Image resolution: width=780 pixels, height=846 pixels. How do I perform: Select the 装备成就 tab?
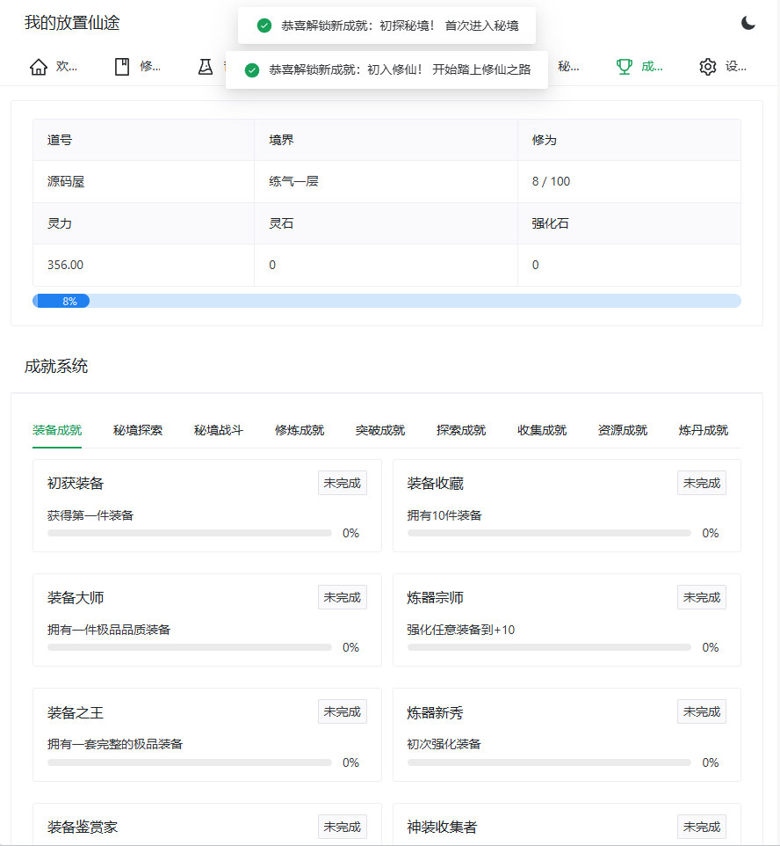click(57, 430)
